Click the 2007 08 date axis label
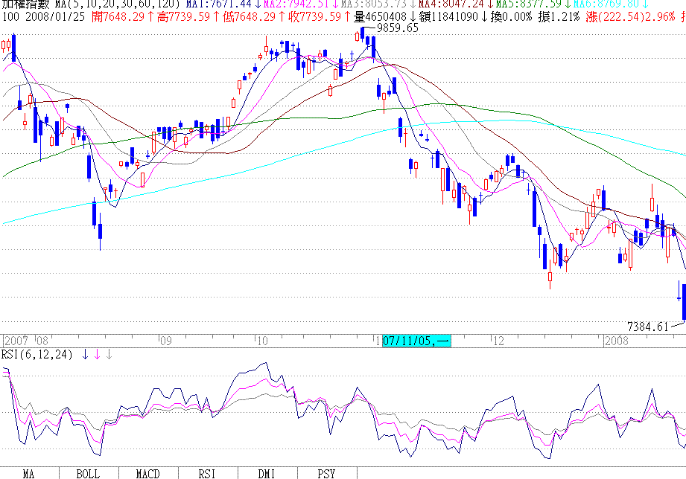Image resolution: width=686 pixels, height=479 pixels. (26, 341)
